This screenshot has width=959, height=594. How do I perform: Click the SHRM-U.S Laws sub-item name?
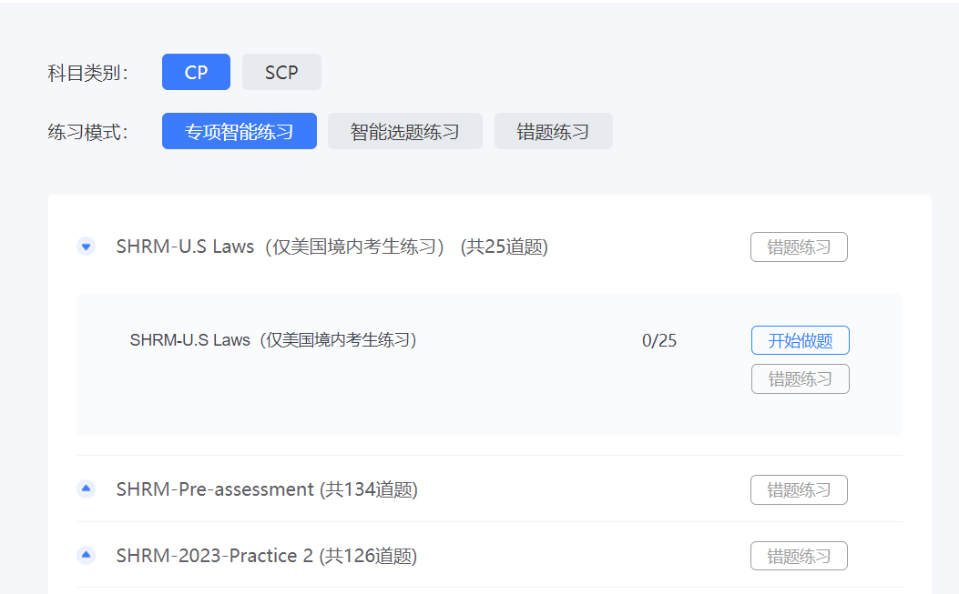coord(273,340)
